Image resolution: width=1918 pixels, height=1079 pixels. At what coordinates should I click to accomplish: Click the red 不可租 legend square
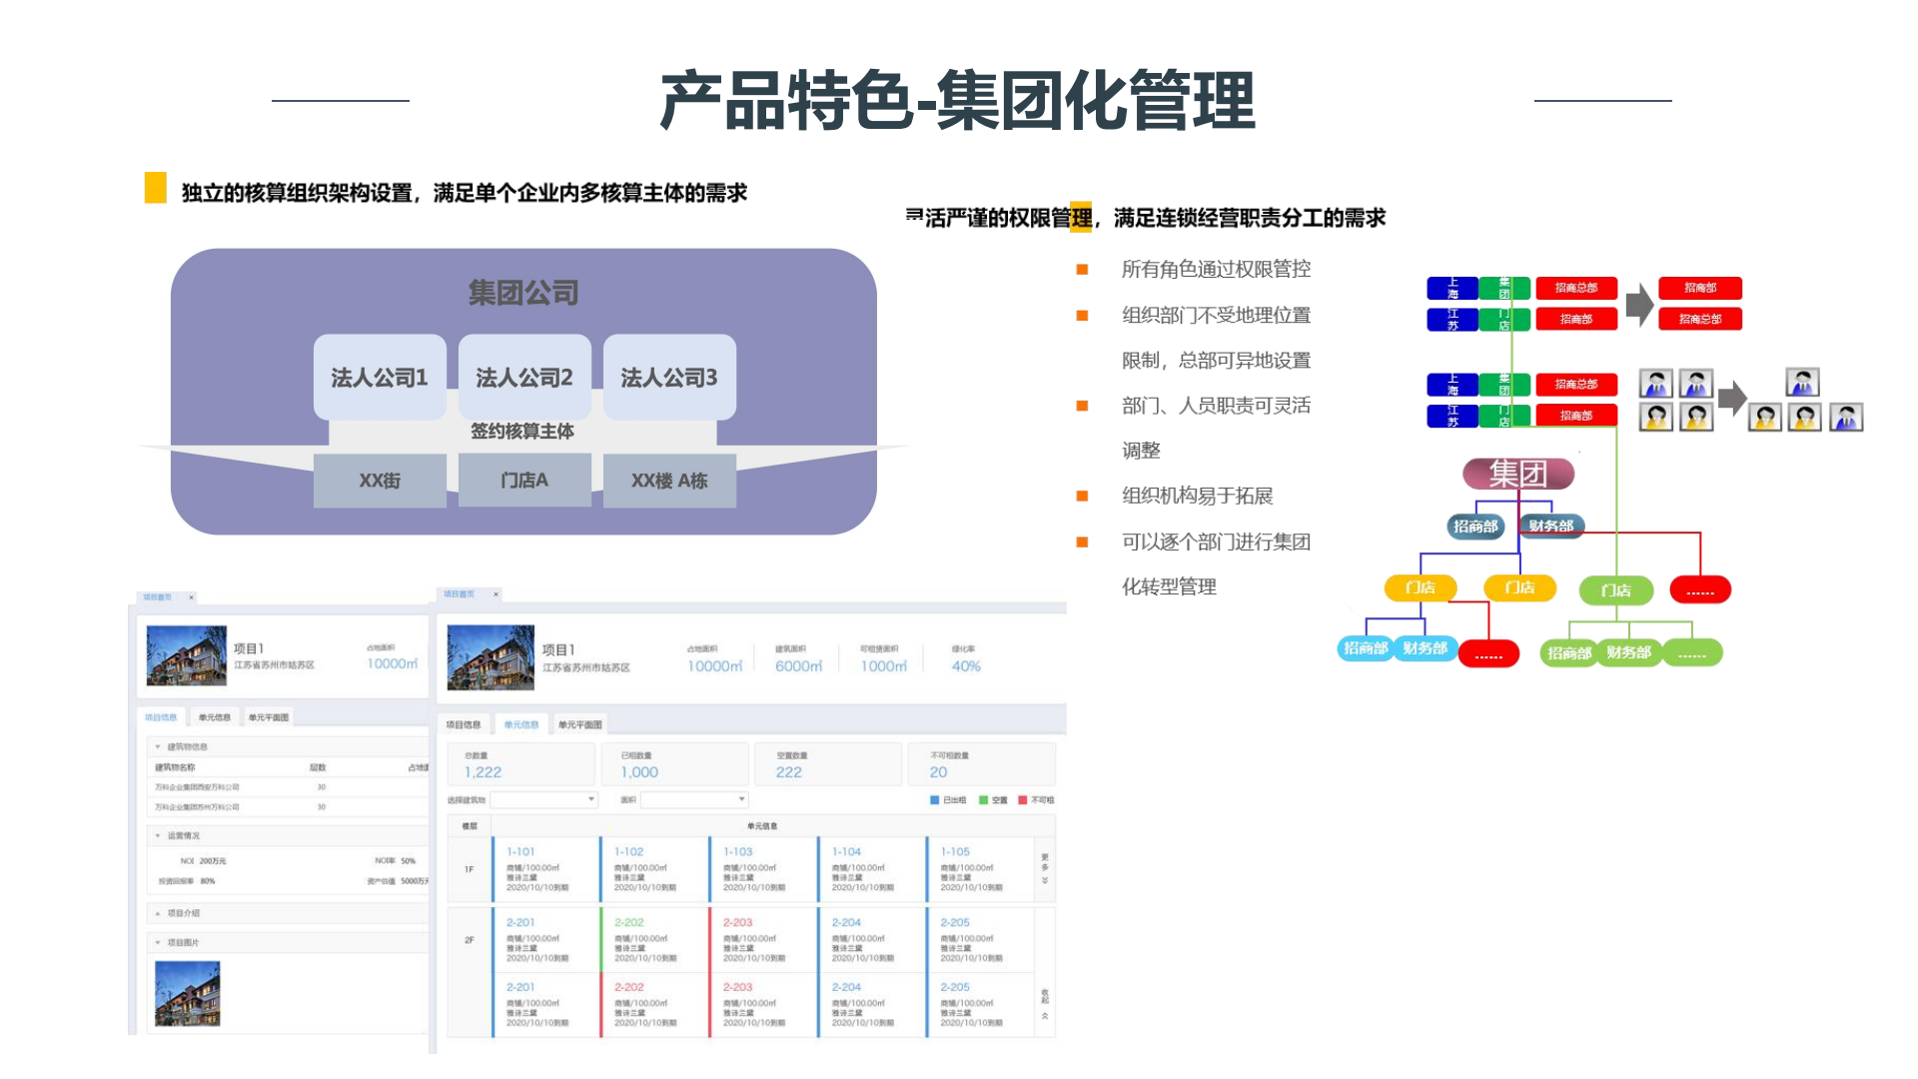[x=1023, y=800]
